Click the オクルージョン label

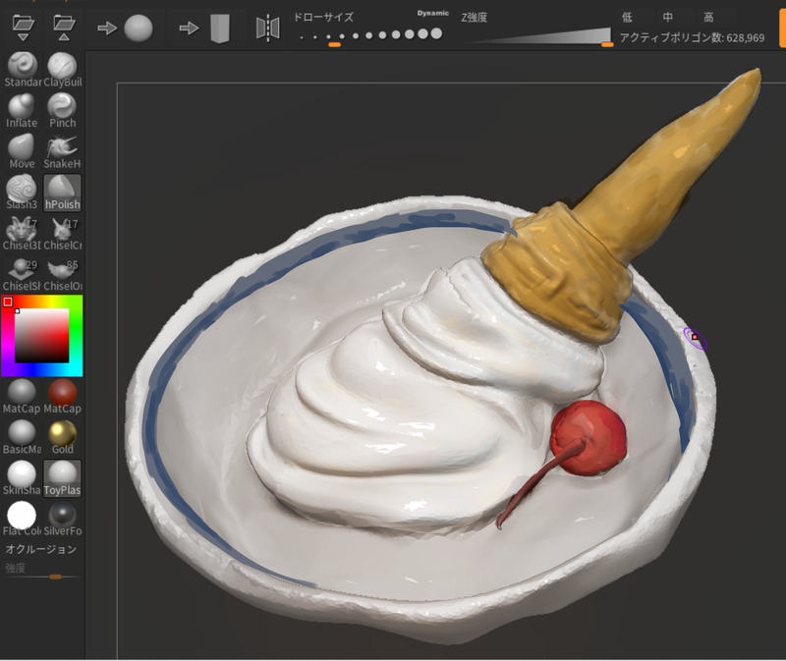(41, 549)
